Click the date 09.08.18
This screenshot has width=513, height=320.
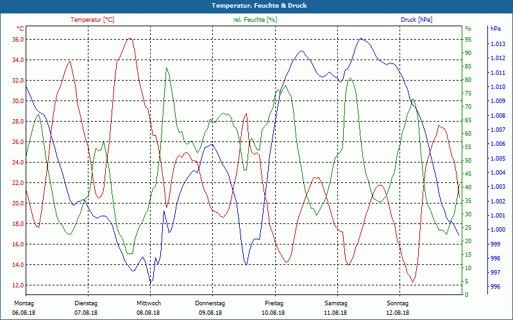210,313
